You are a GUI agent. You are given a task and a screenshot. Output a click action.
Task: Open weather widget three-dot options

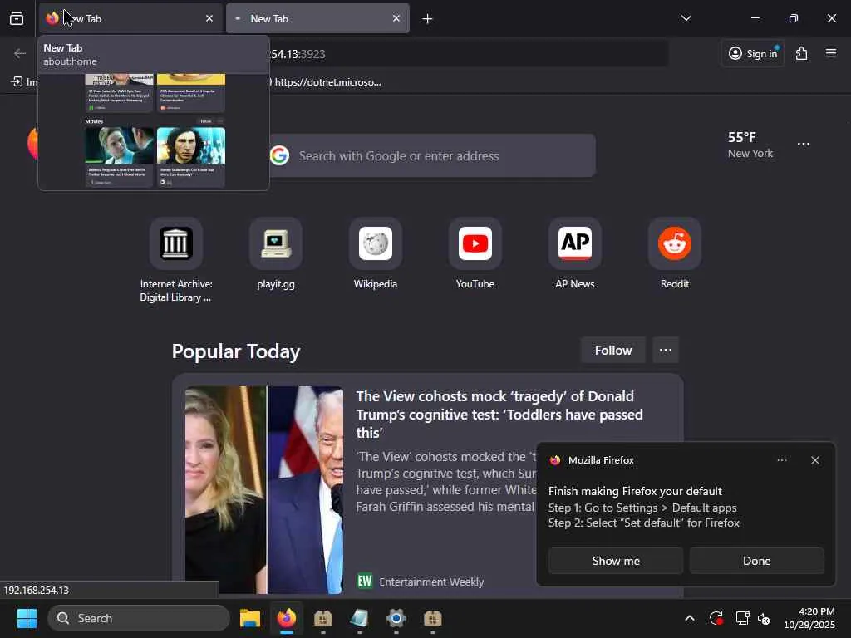[804, 145]
